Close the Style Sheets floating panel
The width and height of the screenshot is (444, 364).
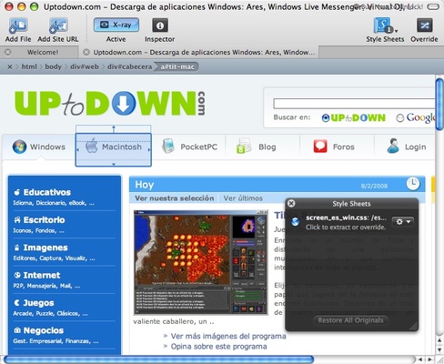(291, 203)
